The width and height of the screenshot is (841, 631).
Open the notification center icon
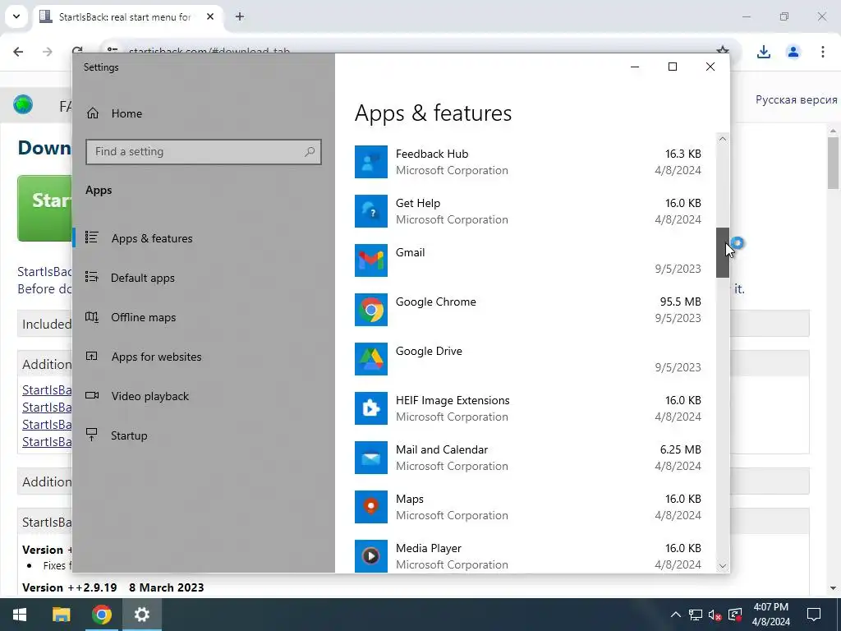click(814, 615)
